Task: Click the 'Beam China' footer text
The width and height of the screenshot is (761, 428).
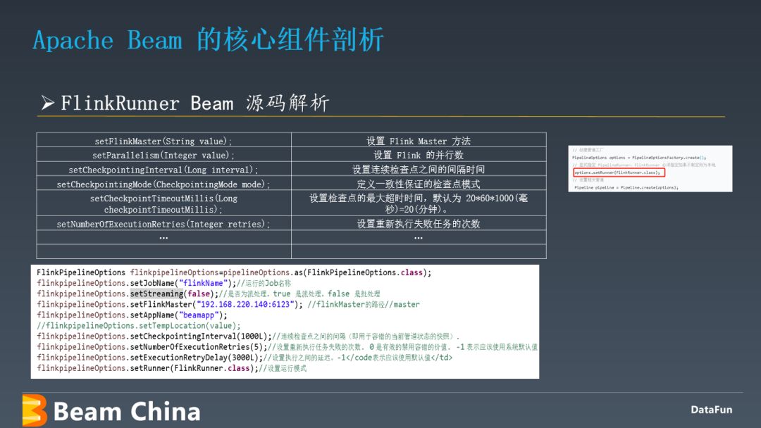Action: click(127, 412)
